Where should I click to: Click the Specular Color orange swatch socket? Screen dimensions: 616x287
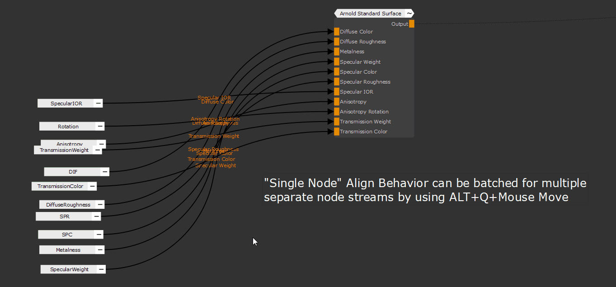(x=337, y=72)
